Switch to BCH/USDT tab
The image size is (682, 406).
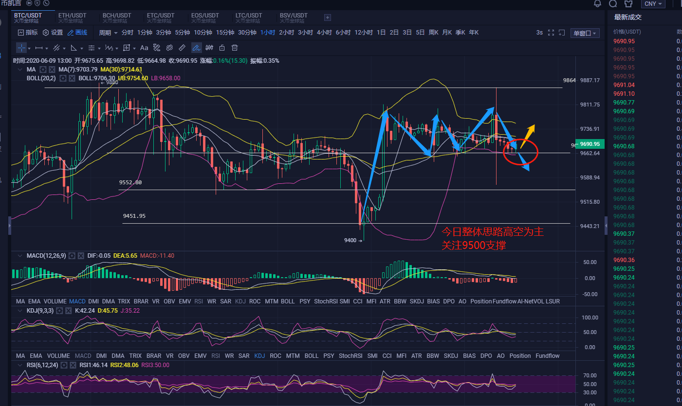[117, 18]
